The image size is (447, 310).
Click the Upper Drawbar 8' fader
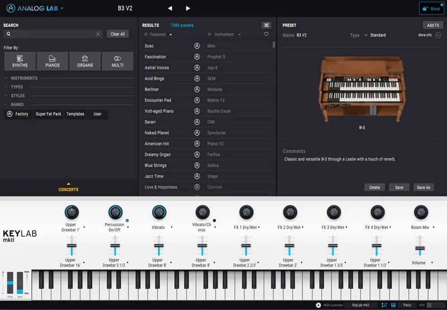tap(159, 246)
